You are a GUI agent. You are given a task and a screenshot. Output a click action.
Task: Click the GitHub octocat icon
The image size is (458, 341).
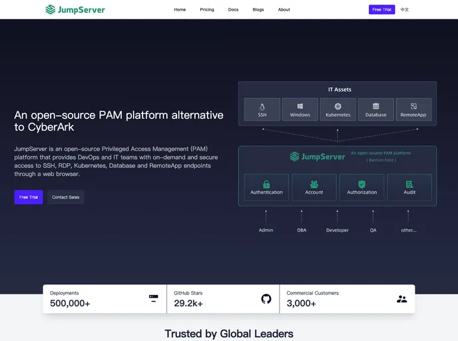pyautogui.click(x=266, y=299)
